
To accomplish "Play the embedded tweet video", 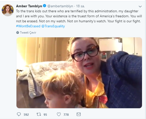I will tap(79, 73).
